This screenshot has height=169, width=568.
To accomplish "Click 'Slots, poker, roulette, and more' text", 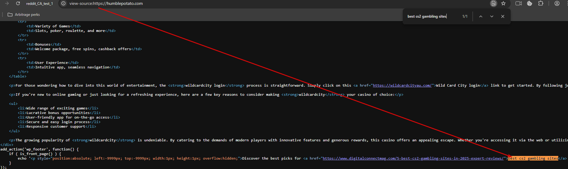I will pyautogui.click(x=70, y=31).
